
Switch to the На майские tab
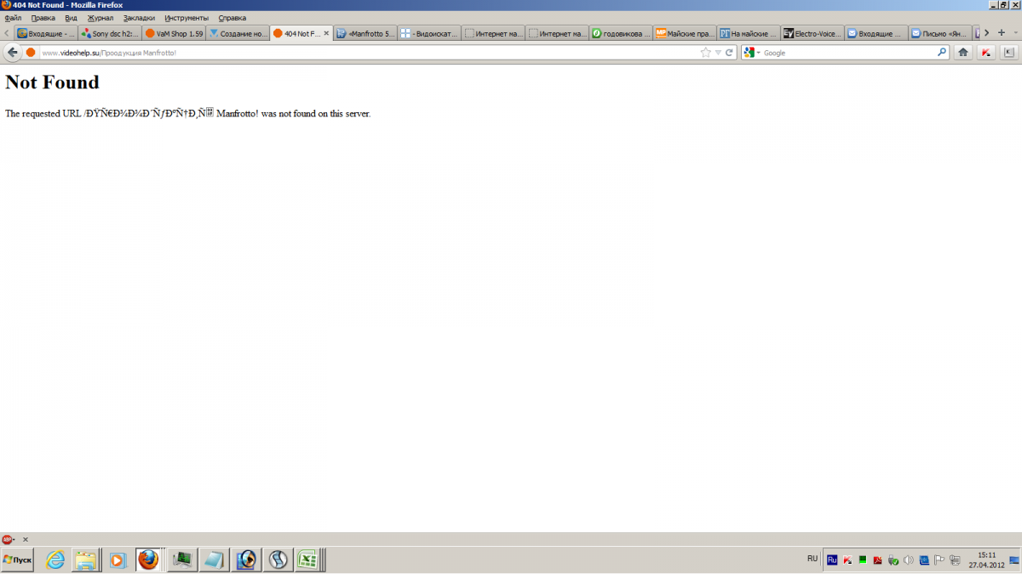click(x=749, y=33)
